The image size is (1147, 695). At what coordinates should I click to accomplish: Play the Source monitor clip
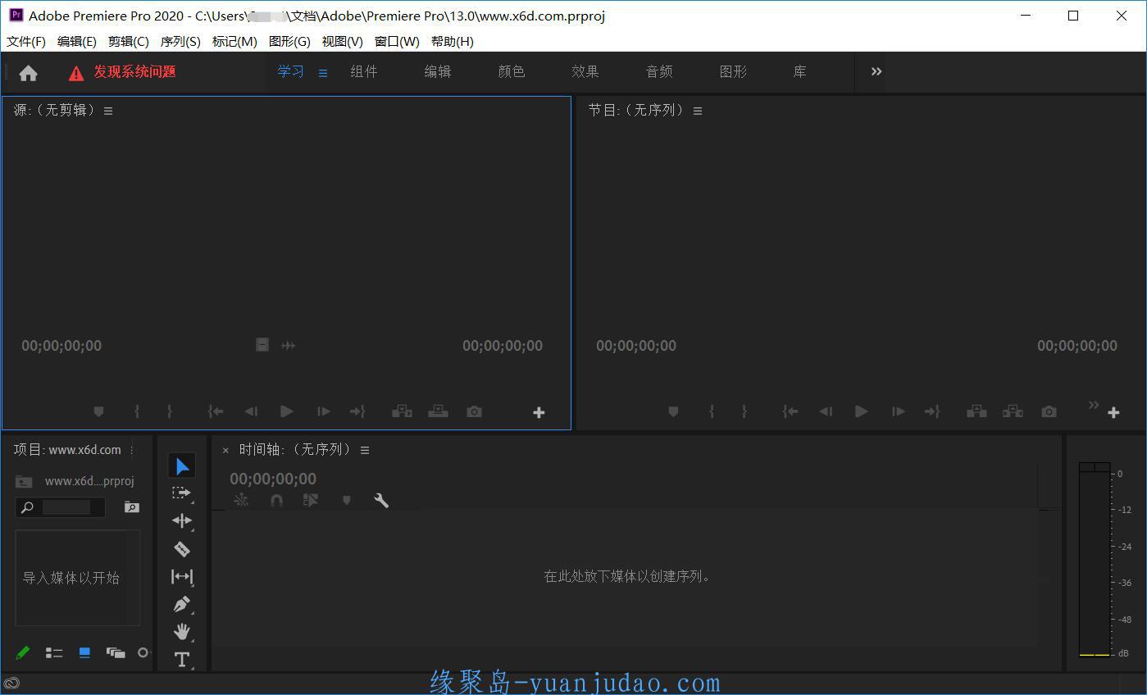coord(286,411)
